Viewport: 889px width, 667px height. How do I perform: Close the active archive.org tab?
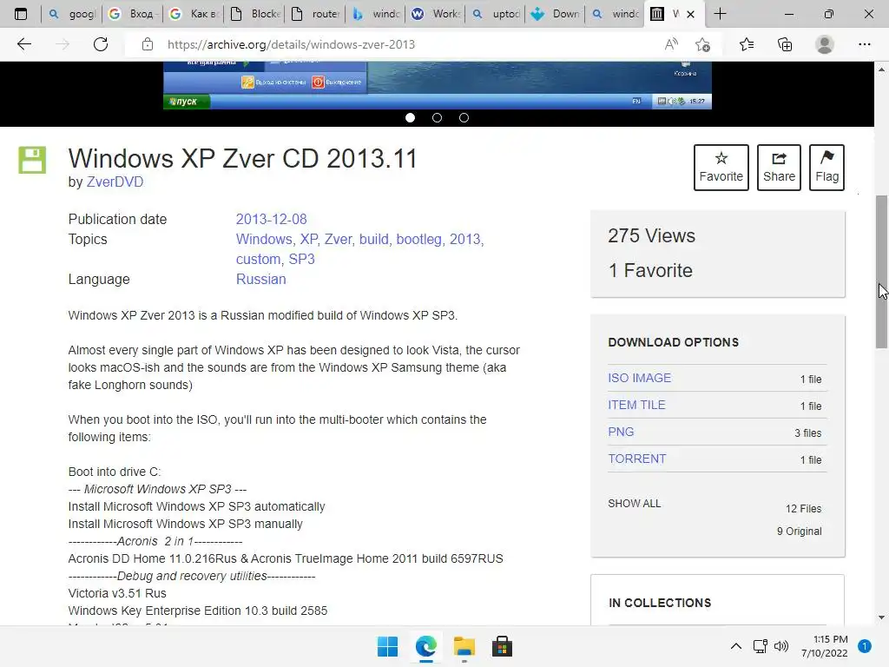coord(690,14)
